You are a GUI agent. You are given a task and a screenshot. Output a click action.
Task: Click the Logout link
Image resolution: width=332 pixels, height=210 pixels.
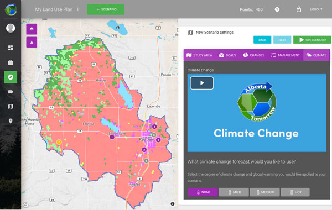316,9
